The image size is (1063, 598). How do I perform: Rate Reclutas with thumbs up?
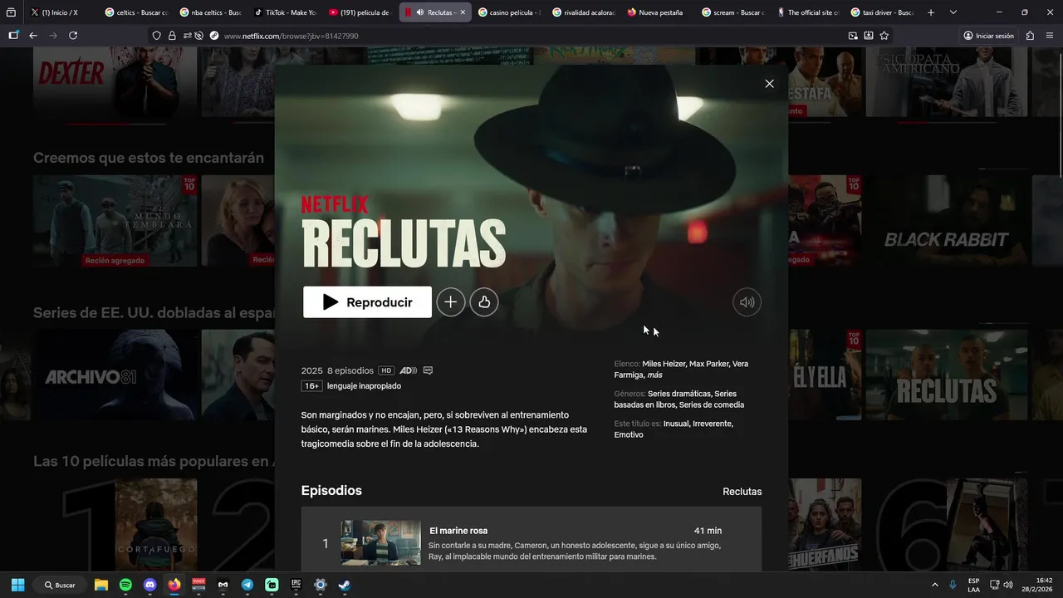484,302
